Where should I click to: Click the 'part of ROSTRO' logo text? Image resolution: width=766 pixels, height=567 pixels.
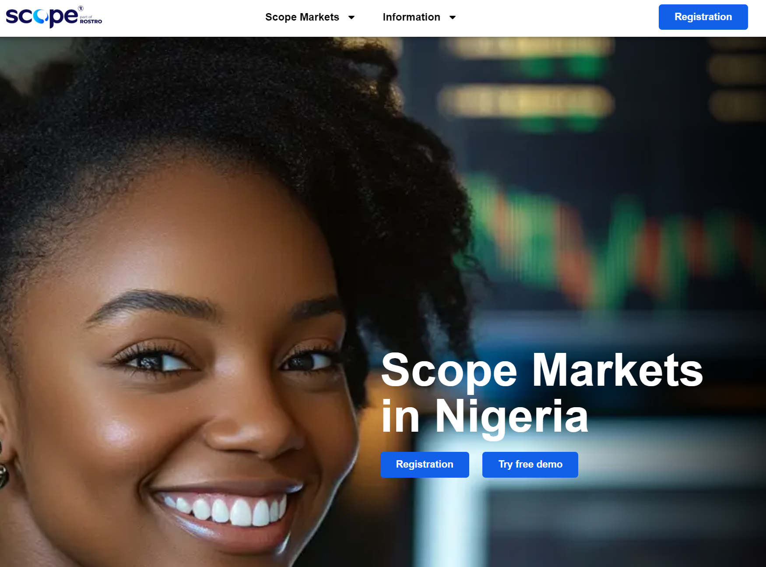(91, 20)
